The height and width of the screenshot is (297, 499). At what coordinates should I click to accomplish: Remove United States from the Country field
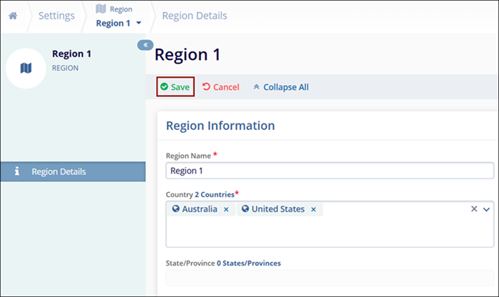coord(313,209)
